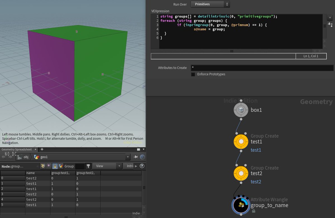Show points in Geometry Spreadsheet
This screenshot has width=335, height=218.
tap(43, 166)
